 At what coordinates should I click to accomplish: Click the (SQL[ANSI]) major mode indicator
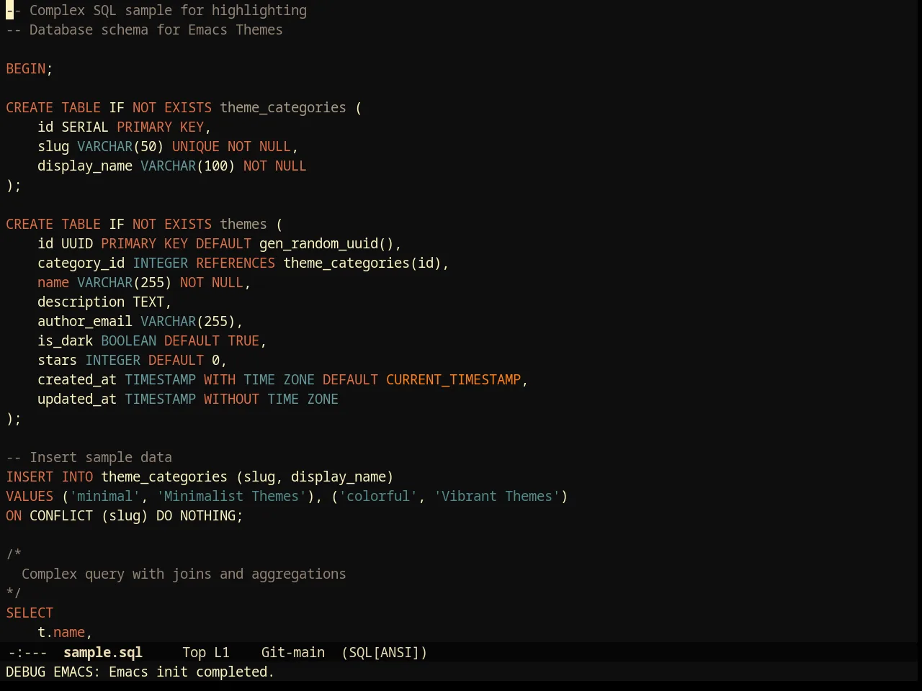pos(384,652)
